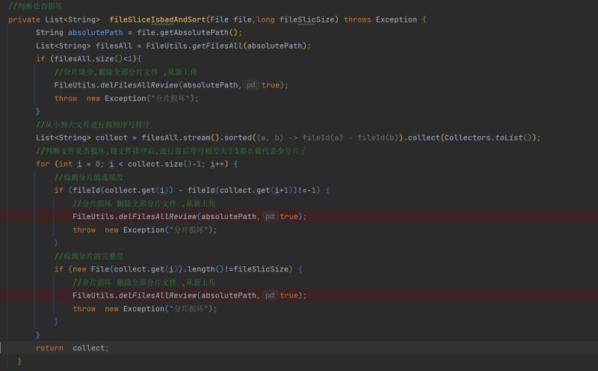Click the for loop keyword
The height and width of the screenshot is (371, 598).
(x=43, y=164)
